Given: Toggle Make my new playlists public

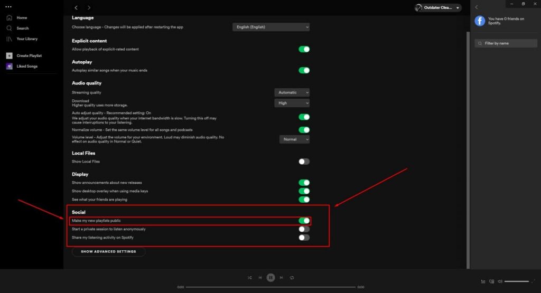Looking at the screenshot, I should coord(304,221).
